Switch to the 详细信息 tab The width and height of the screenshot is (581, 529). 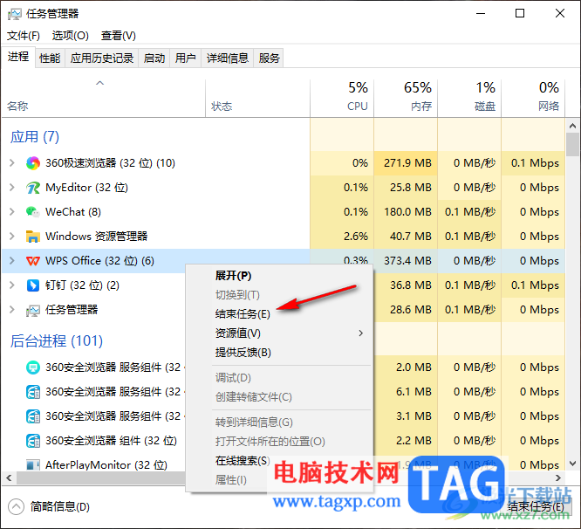point(227,58)
